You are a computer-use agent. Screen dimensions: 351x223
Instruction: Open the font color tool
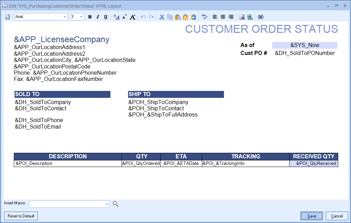tap(117, 17)
